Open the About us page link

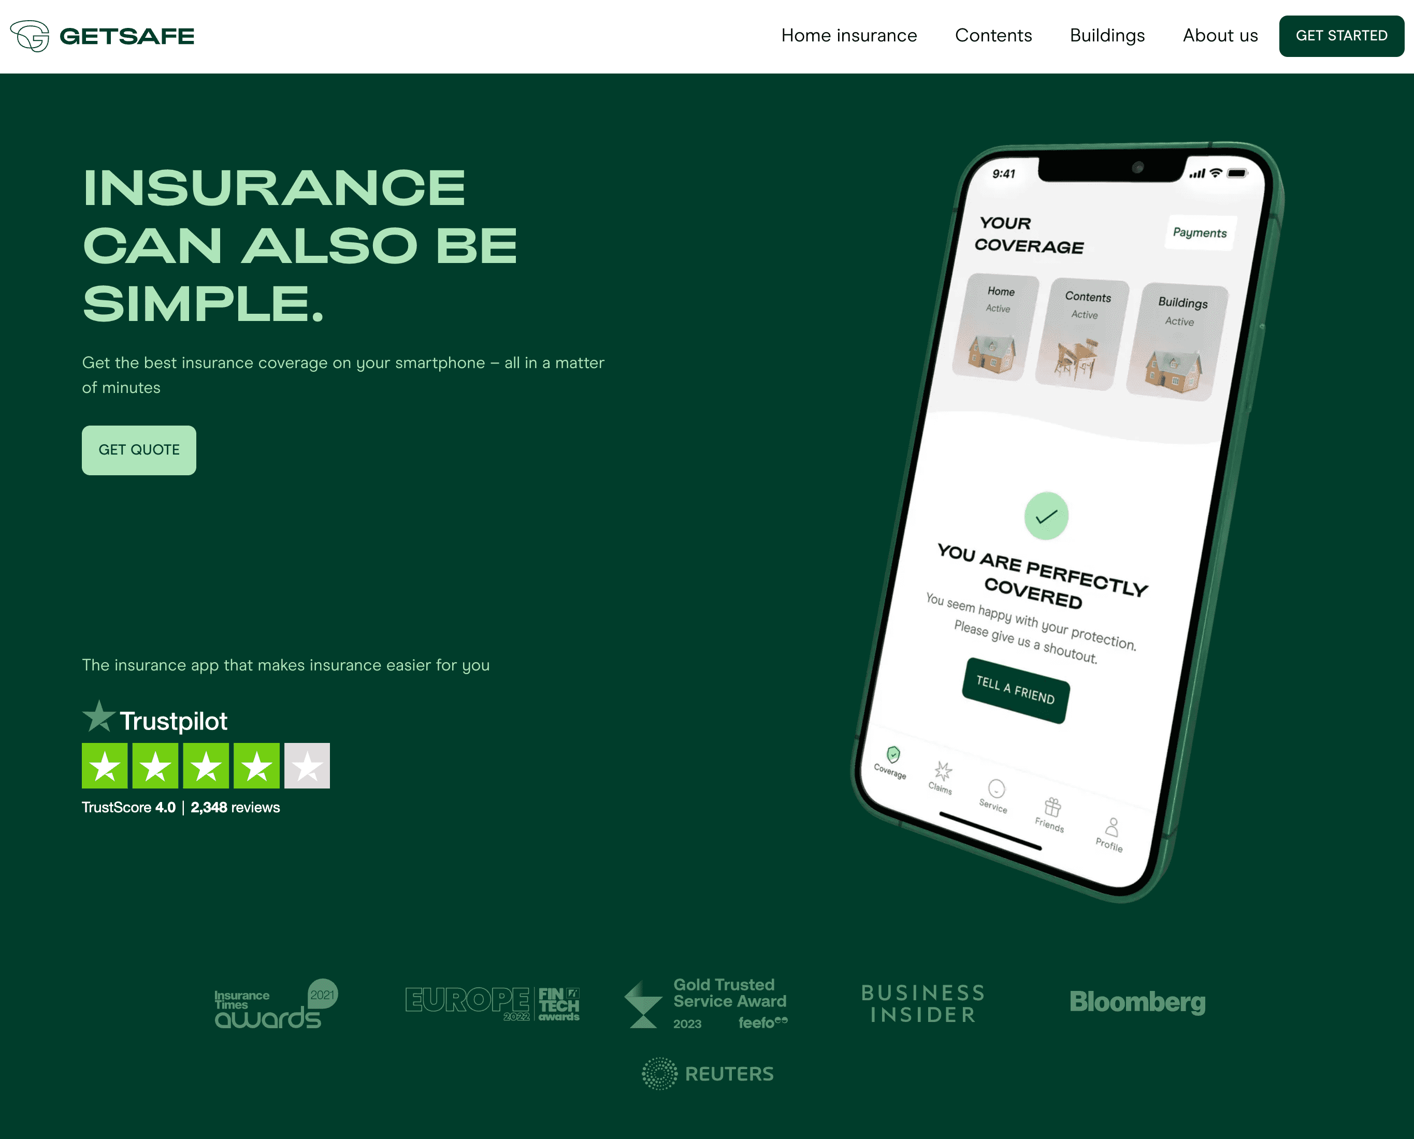1220,35
